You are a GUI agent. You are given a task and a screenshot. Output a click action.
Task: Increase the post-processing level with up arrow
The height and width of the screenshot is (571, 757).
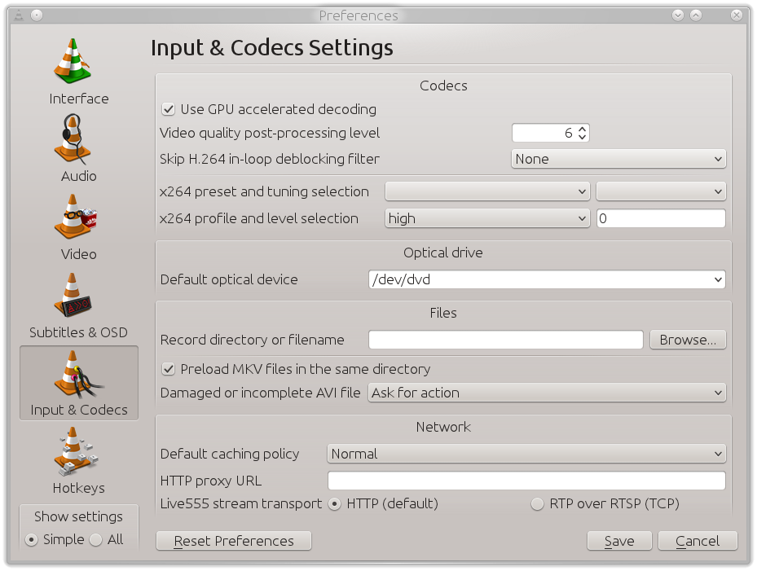(583, 130)
